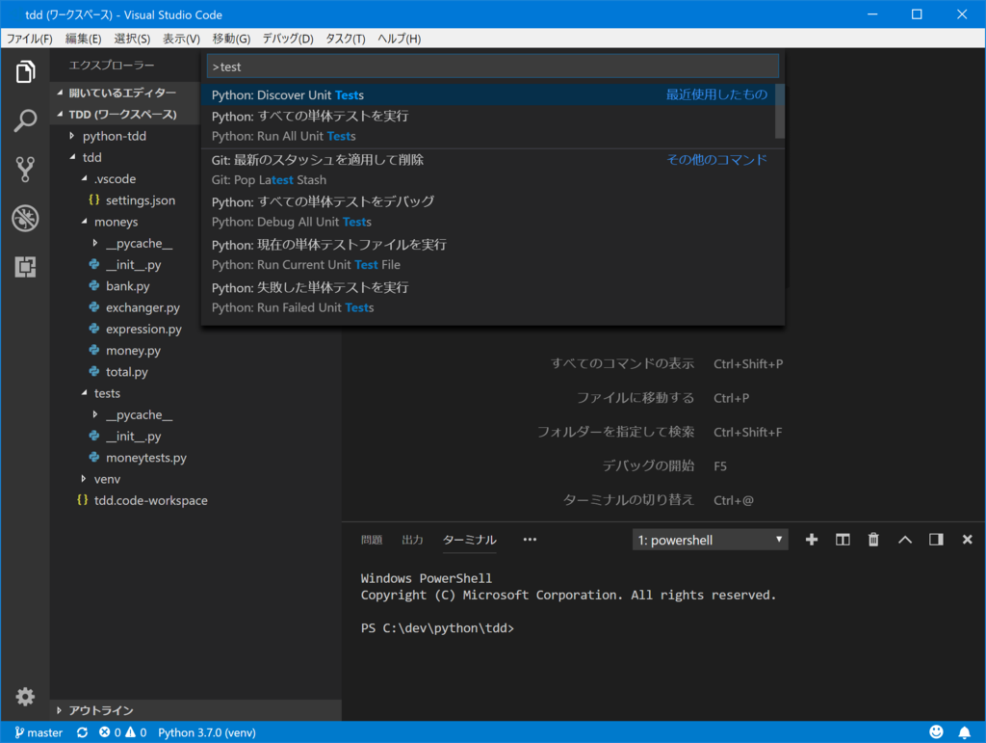
Task: Collapse the tests folder
Action: pyautogui.click(x=107, y=393)
